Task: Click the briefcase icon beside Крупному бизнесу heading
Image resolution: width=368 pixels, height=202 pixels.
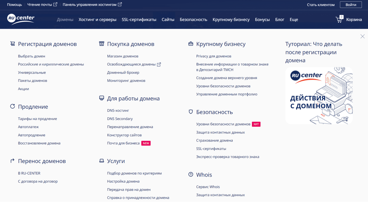Action: pyautogui.click(x=191, y=44)
